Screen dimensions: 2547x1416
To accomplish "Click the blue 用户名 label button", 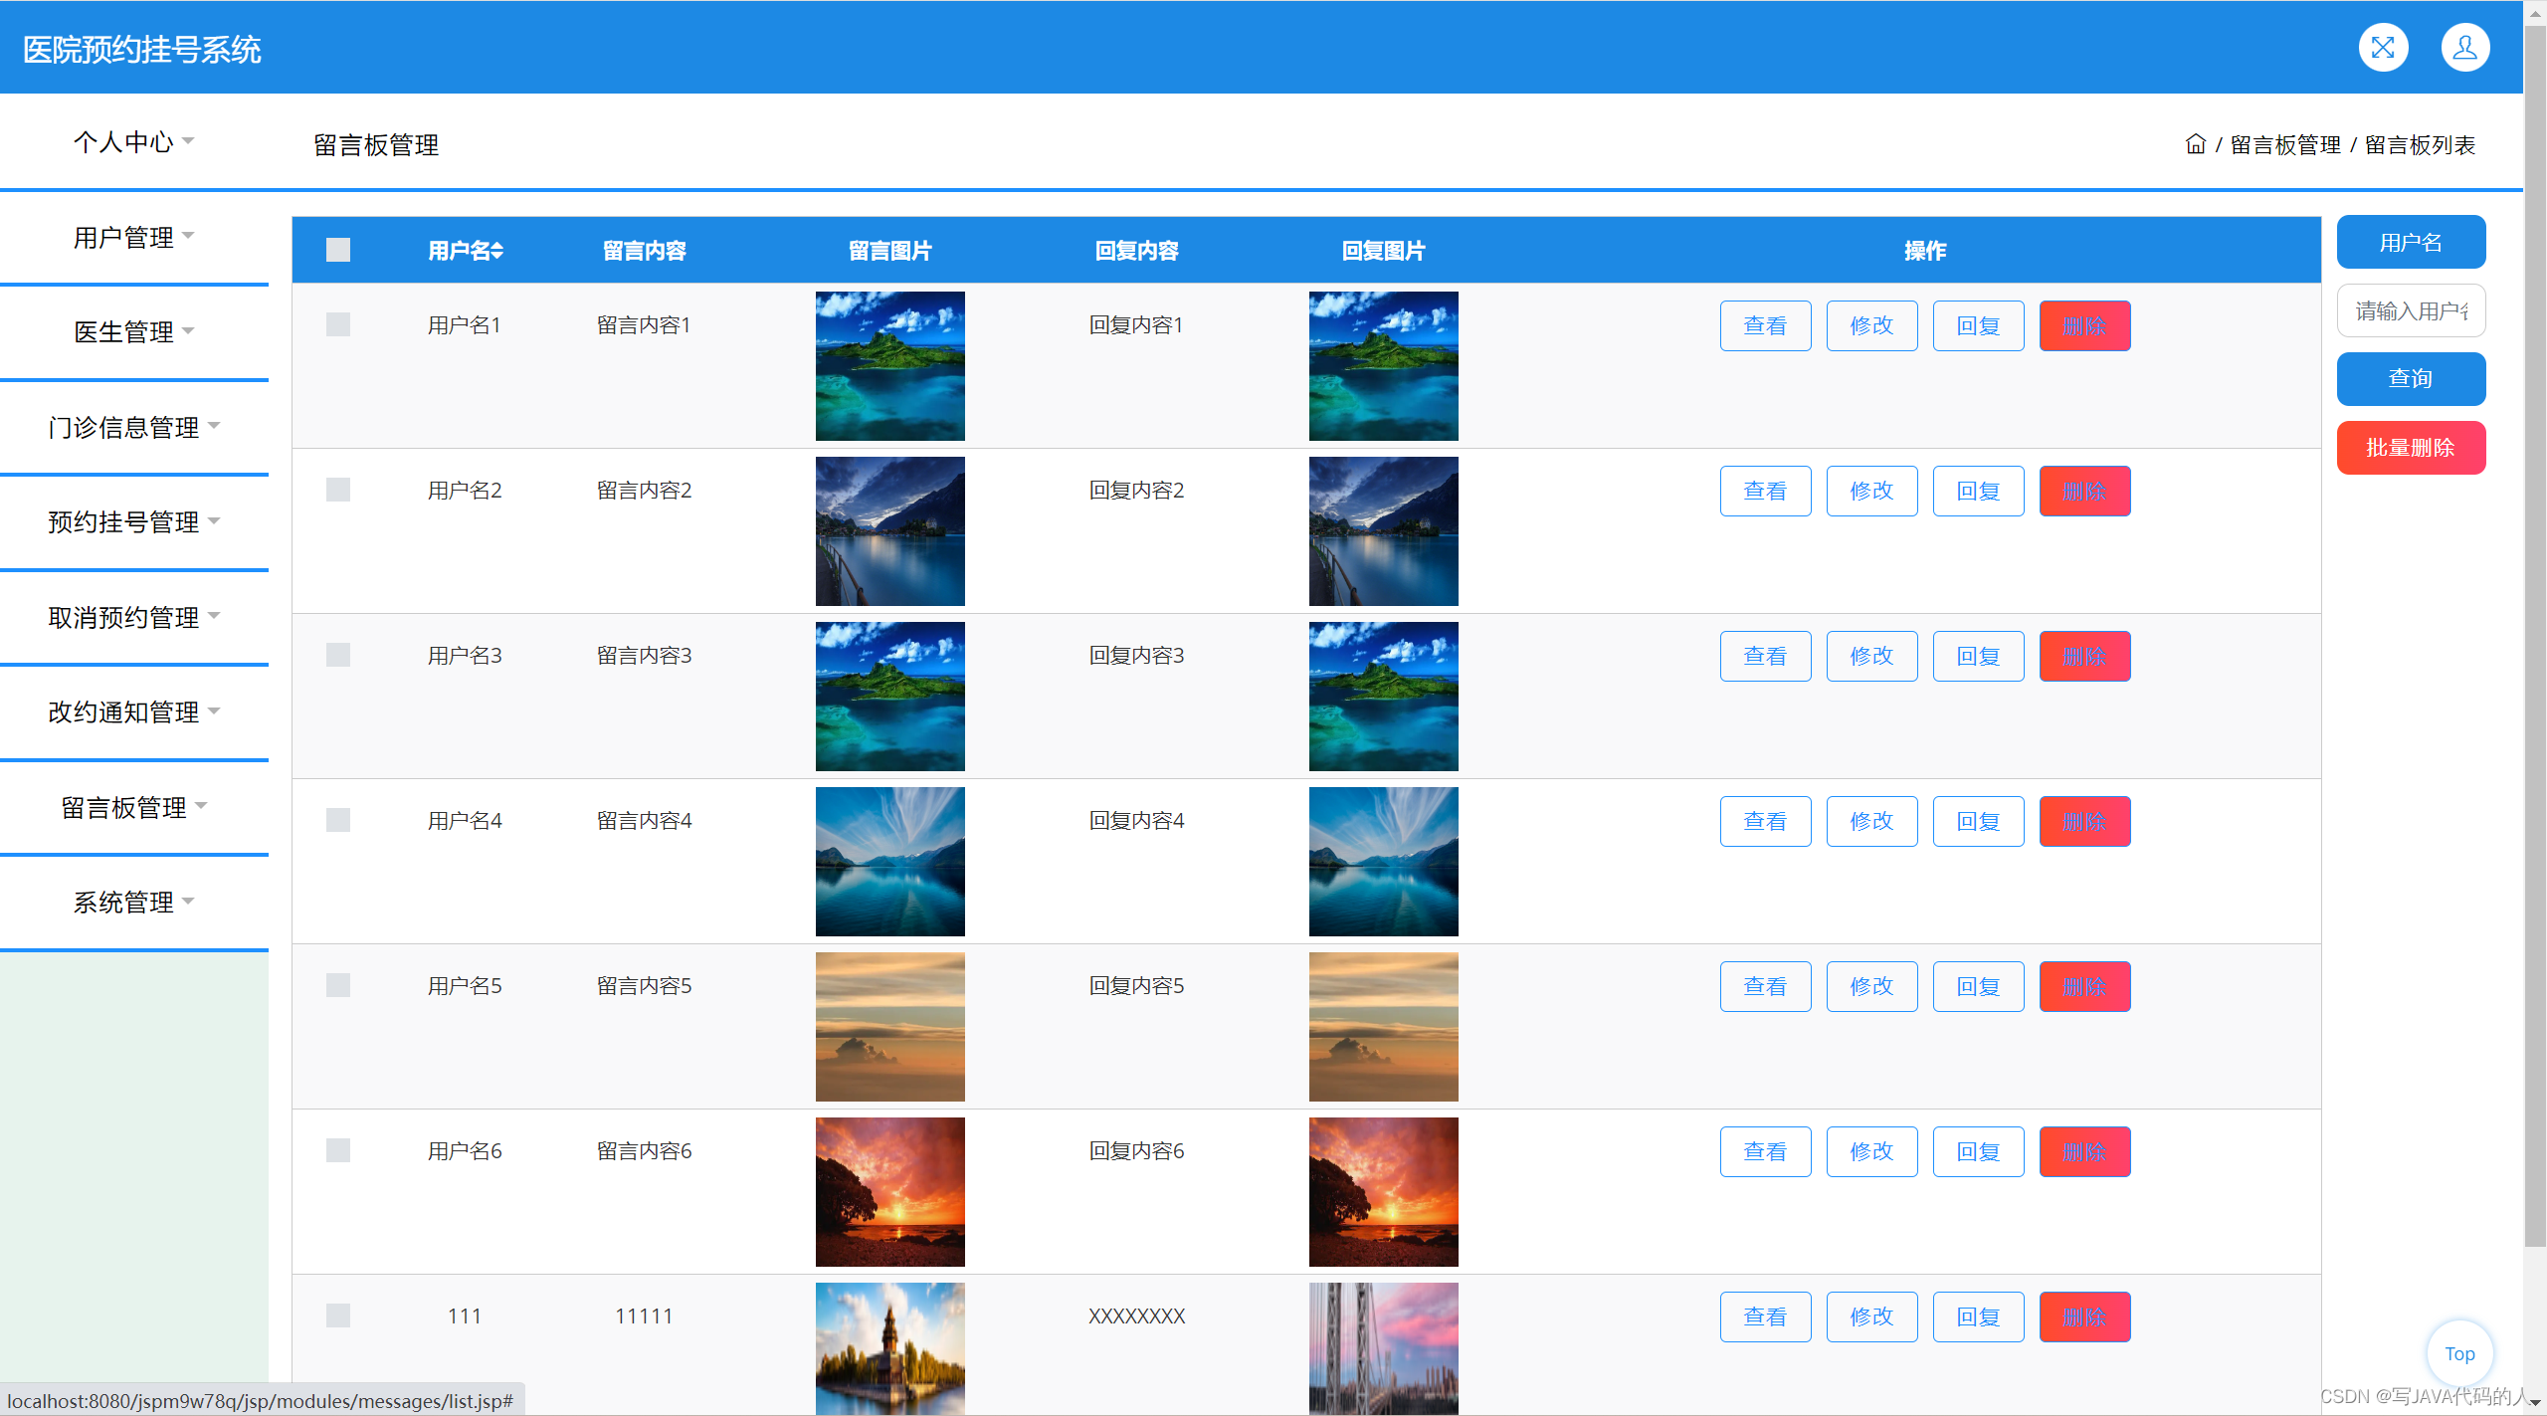I will 2411,242.
